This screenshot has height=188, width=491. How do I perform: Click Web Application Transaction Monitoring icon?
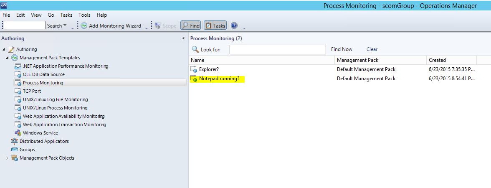18,124
